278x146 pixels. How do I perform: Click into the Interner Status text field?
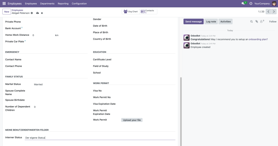100,138
